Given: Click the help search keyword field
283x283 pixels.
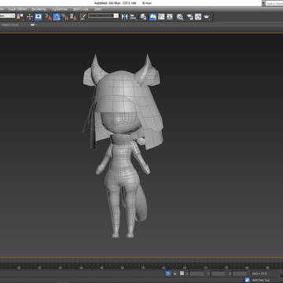Looking at the screenshot, I should 274,3.
